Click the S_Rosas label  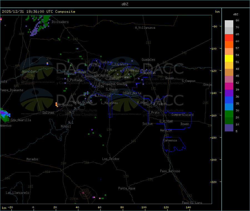[112, 89]
